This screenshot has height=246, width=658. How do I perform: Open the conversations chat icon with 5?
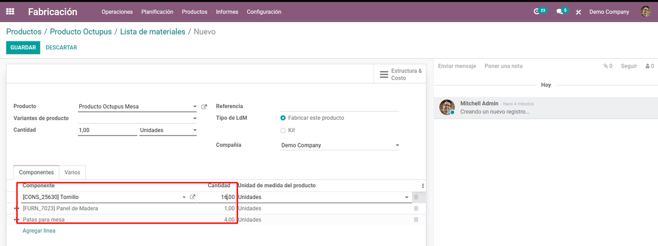tap(562, 11)
